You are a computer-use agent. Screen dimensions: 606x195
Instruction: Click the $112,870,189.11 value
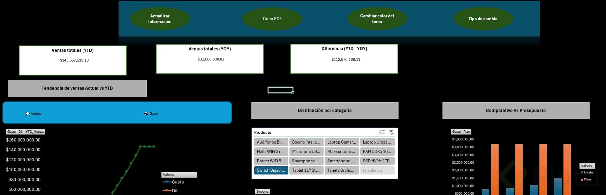tap(346, 59)
